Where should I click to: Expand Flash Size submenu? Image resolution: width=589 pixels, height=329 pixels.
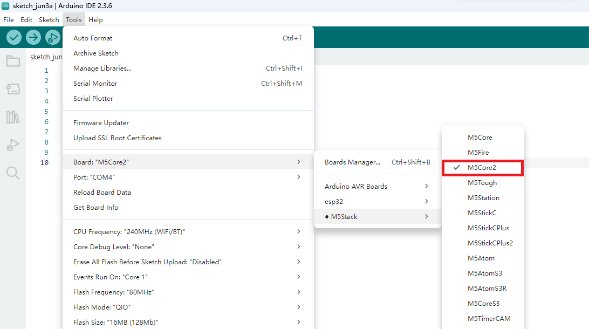188,322
